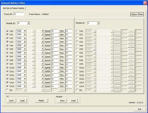The width and height of the screenshot is (148, 113).
Task: Enable CH12 checkbox in Module 1 panel
Action: tap(77, 75)
